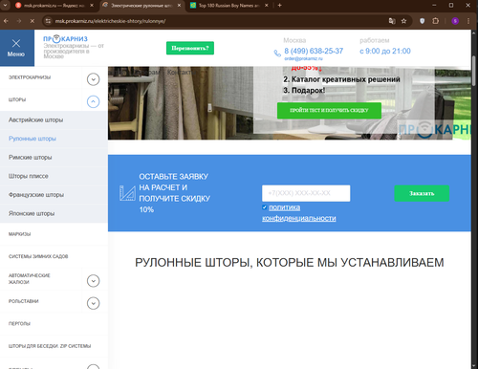This screenshot has width=478, height=369.
Task: Collapse the Шторы submenu chevron
Action: (93, 101)
